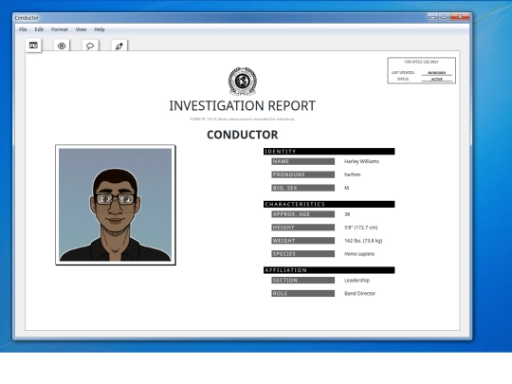Click the form description subtitle line
This screenshot has width=512, height=384.
pyautogui.click(x=243, y=119)
